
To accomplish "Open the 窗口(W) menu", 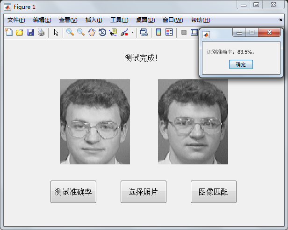I will click(x=173, y=20).
